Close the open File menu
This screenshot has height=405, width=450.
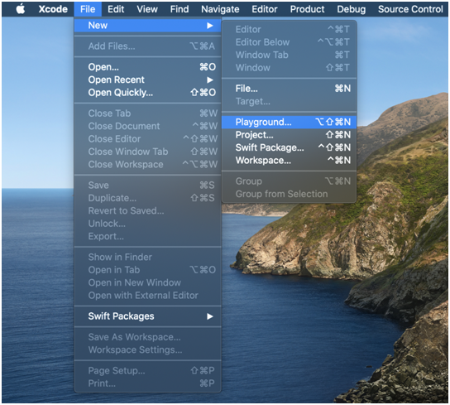88,9
